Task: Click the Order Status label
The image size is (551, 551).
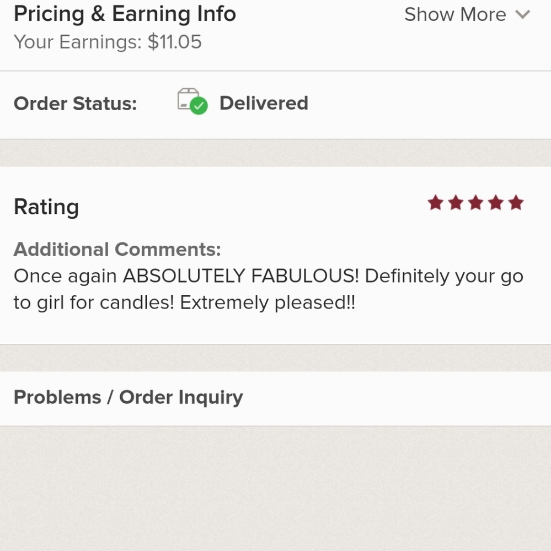Action: pos(75,104)
